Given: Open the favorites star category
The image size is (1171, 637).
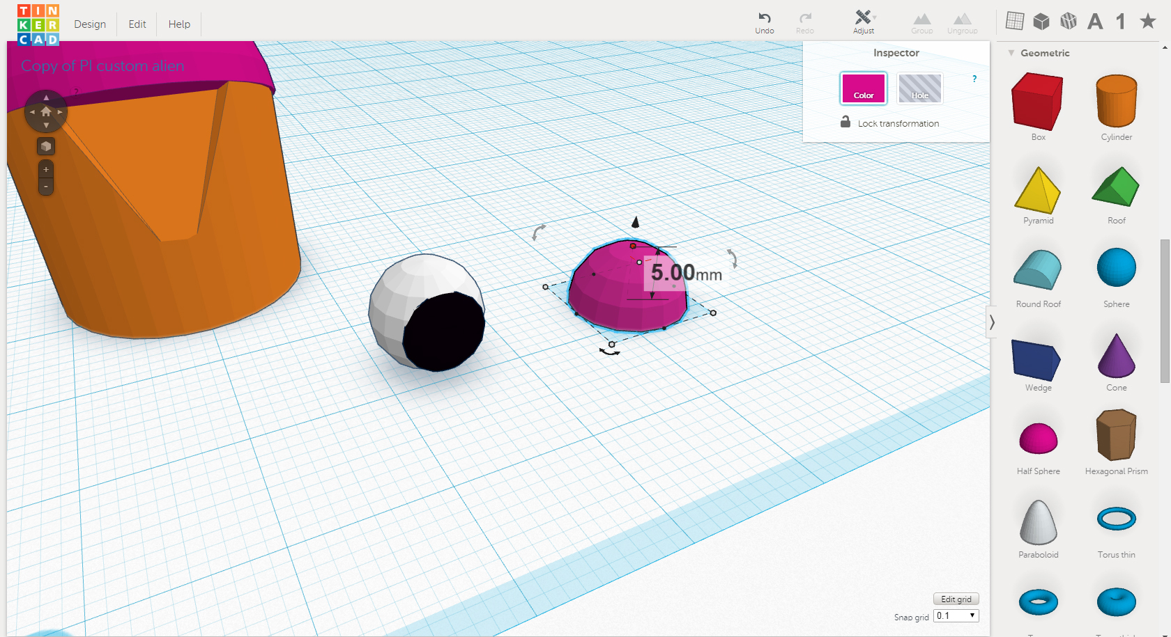Looking at the screenshot, I should point(1147,22).
